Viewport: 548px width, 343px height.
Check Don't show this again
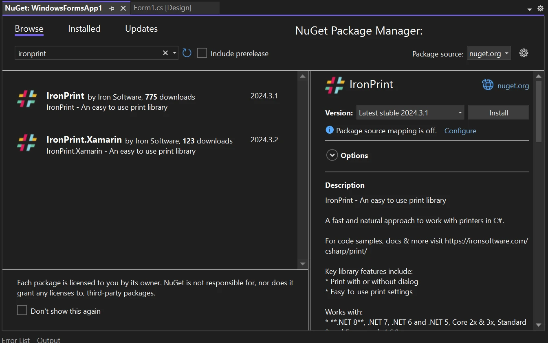[22, 310]
